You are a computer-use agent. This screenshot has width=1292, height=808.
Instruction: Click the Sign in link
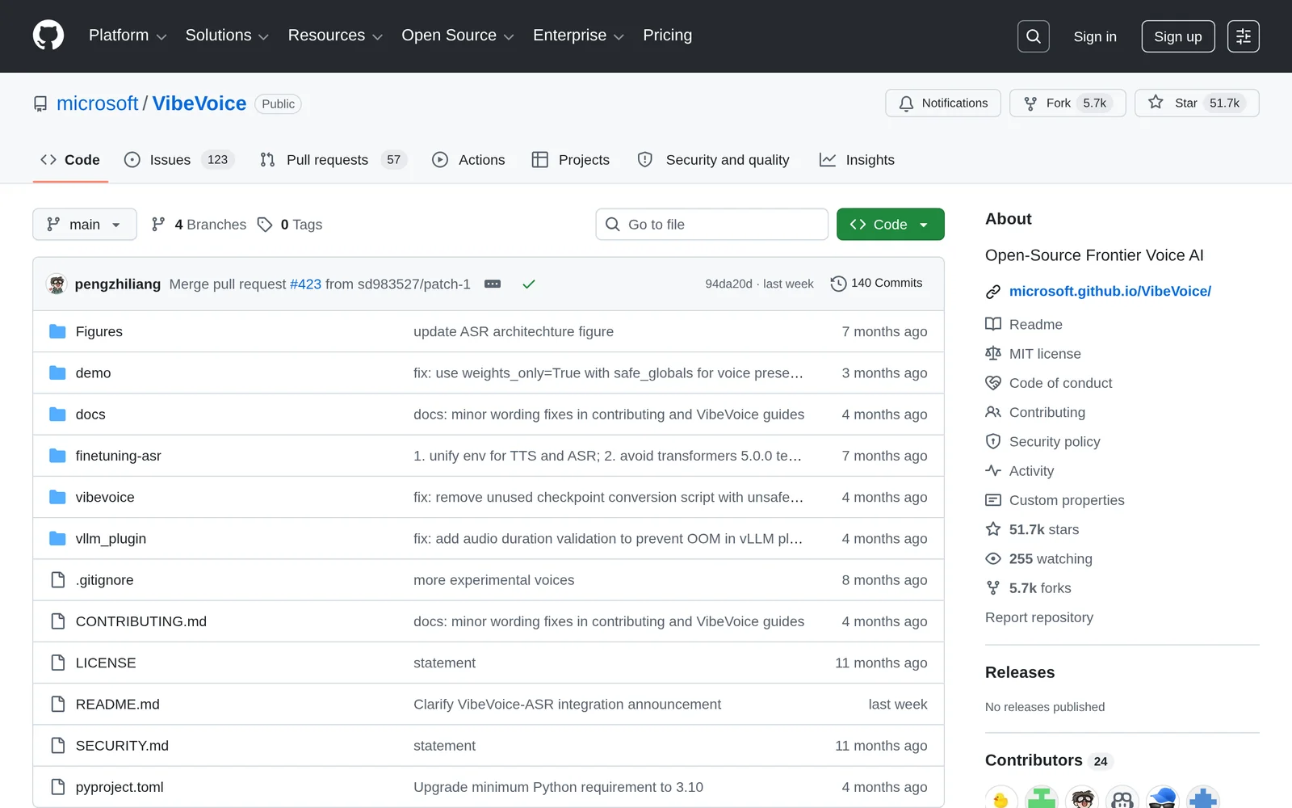(1095, 36)
